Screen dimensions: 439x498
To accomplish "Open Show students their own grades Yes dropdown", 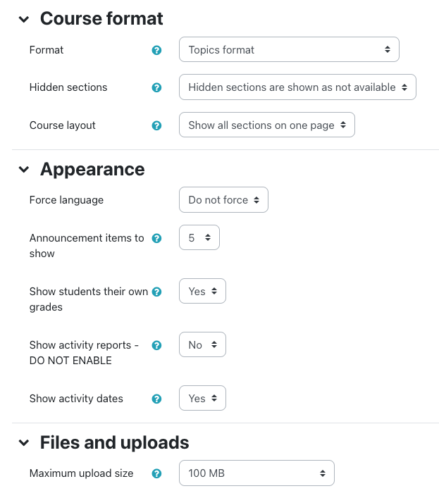I will tap(202, 292).
